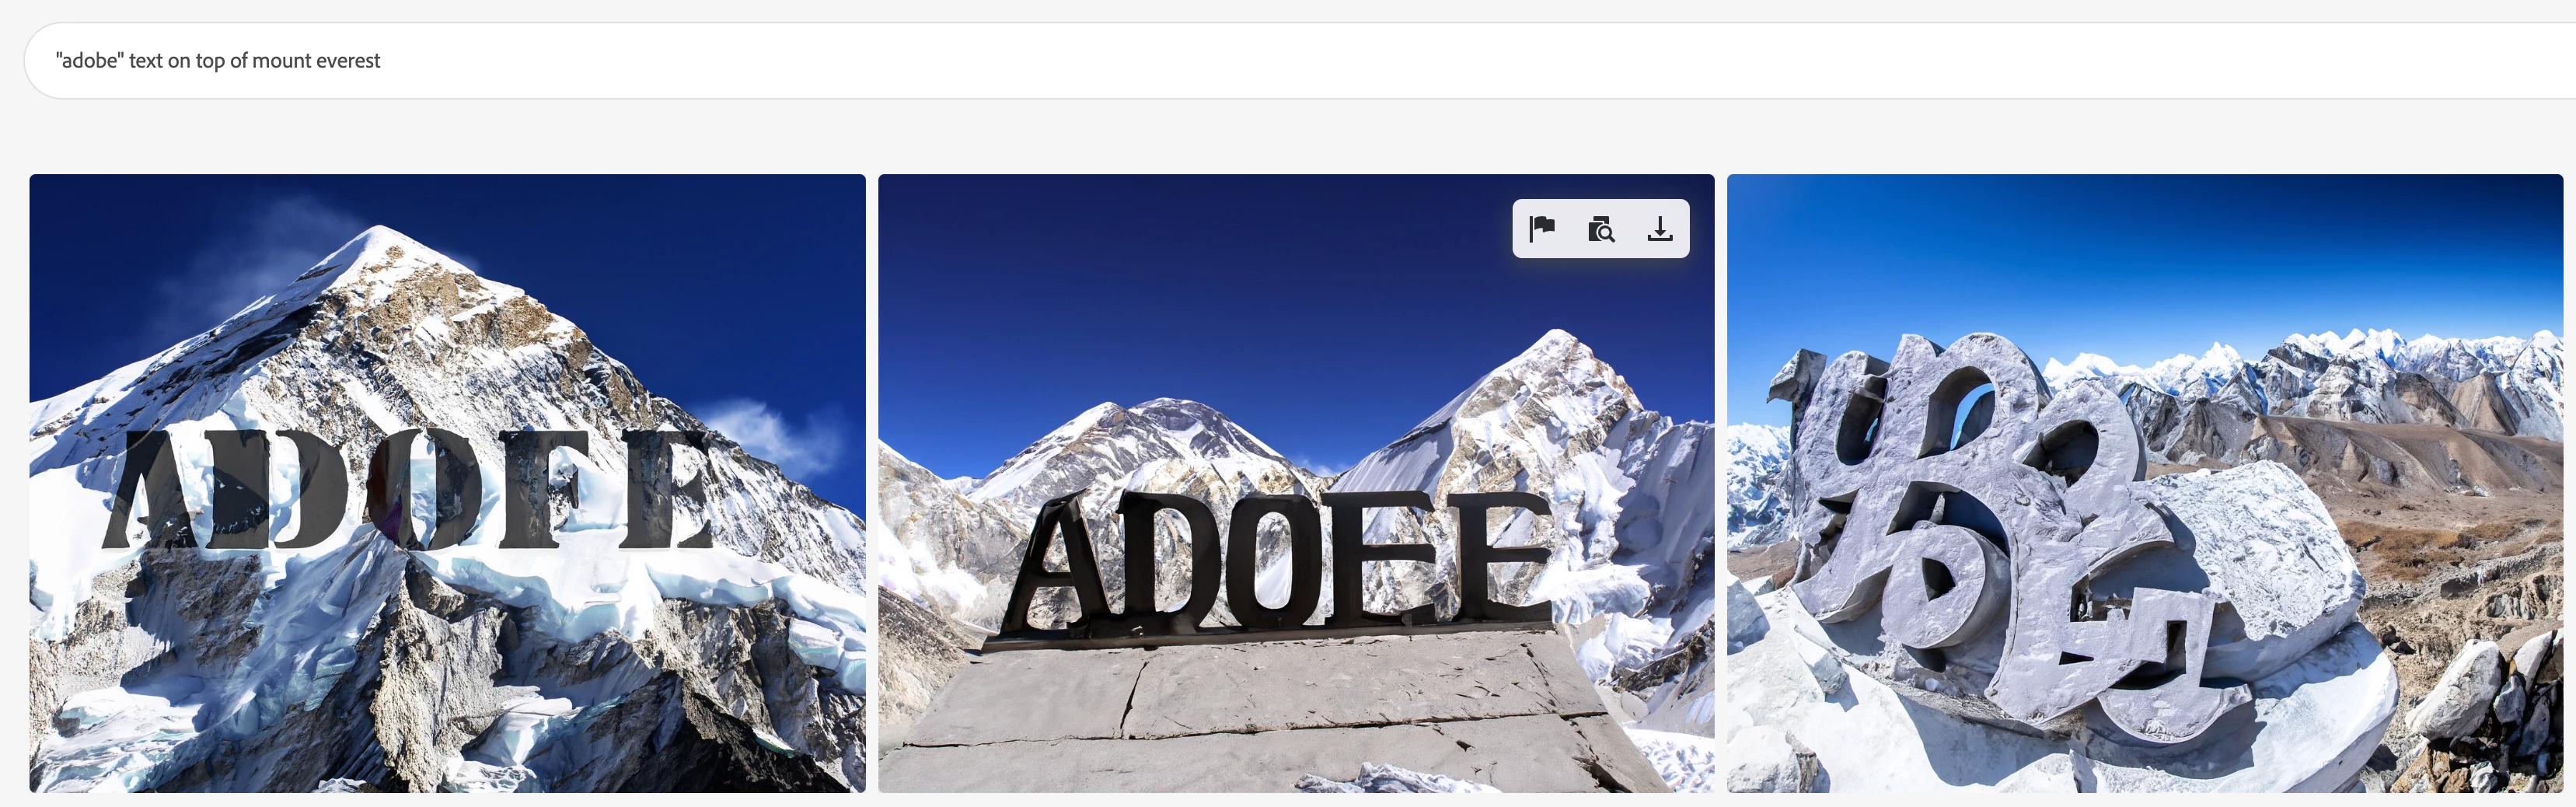Viewport: 2576px width, 807px height.
Task: Click the flag report icon on middle image
Action: click(1542, 229)
